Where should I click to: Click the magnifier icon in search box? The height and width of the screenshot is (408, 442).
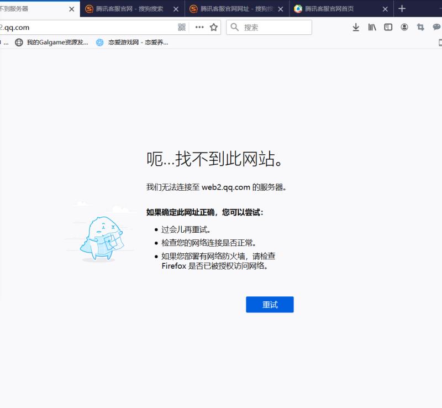[234, 27]
